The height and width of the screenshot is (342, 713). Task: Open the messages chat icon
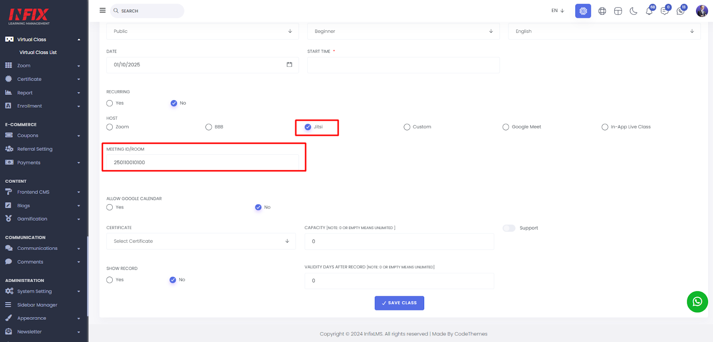[664, 11]
